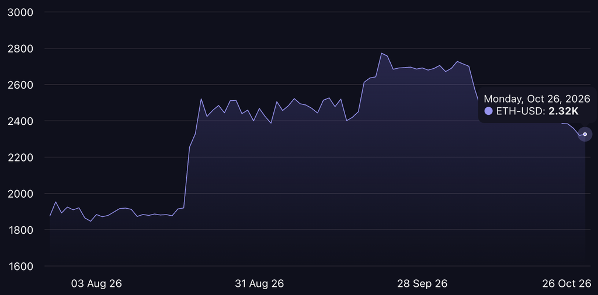The height and width of the screenshot is (295, 598).
Task: Click the 3000 y-axis label
Action: point(20,13)
